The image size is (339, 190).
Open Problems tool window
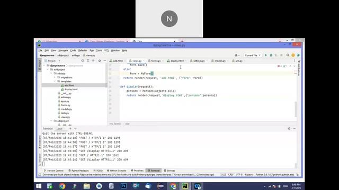[x=137, y=170]
